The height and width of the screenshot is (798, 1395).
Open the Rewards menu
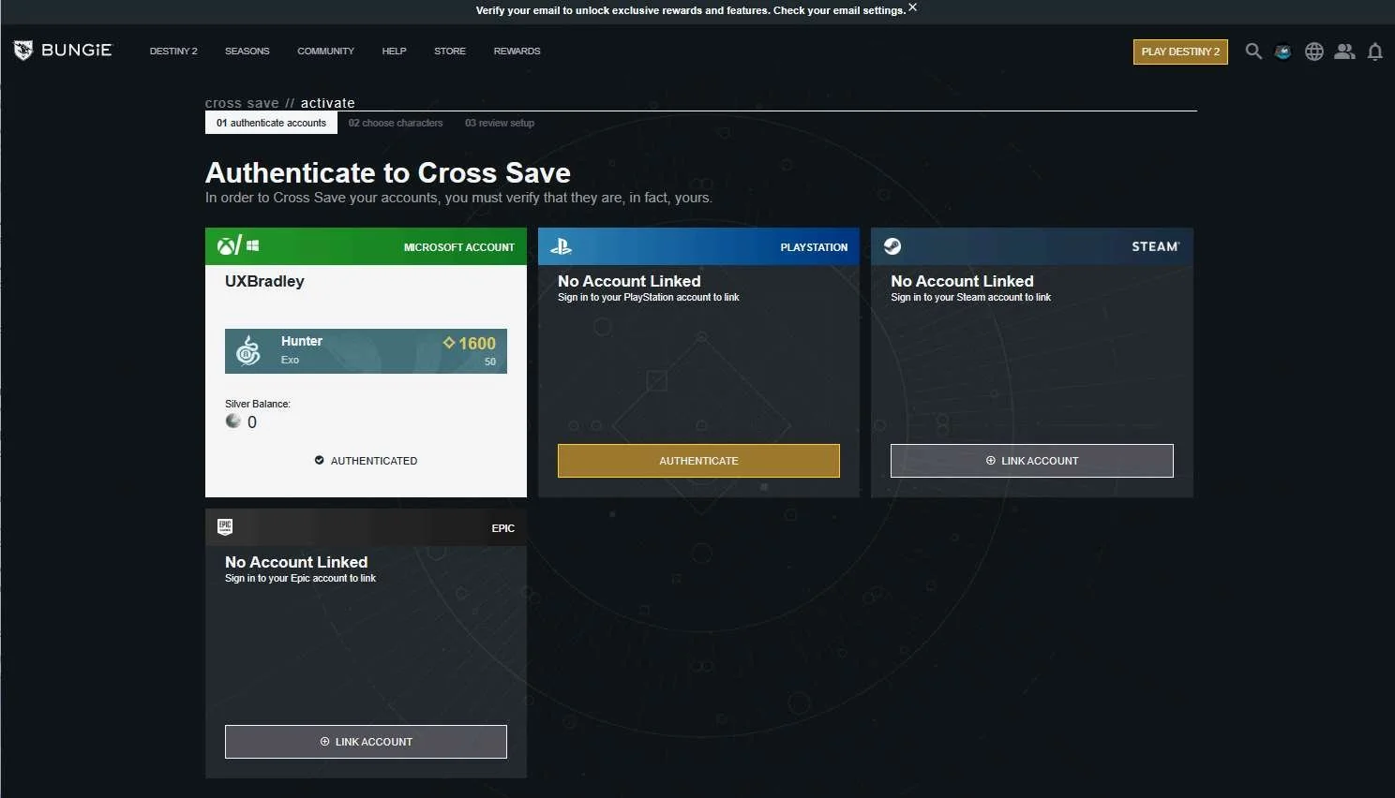pos(517,52)
